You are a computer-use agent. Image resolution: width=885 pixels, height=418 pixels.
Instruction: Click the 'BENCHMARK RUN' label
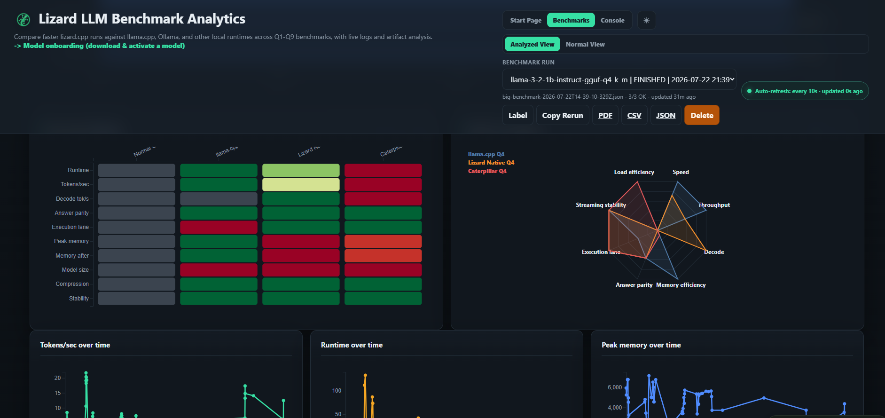528,63
